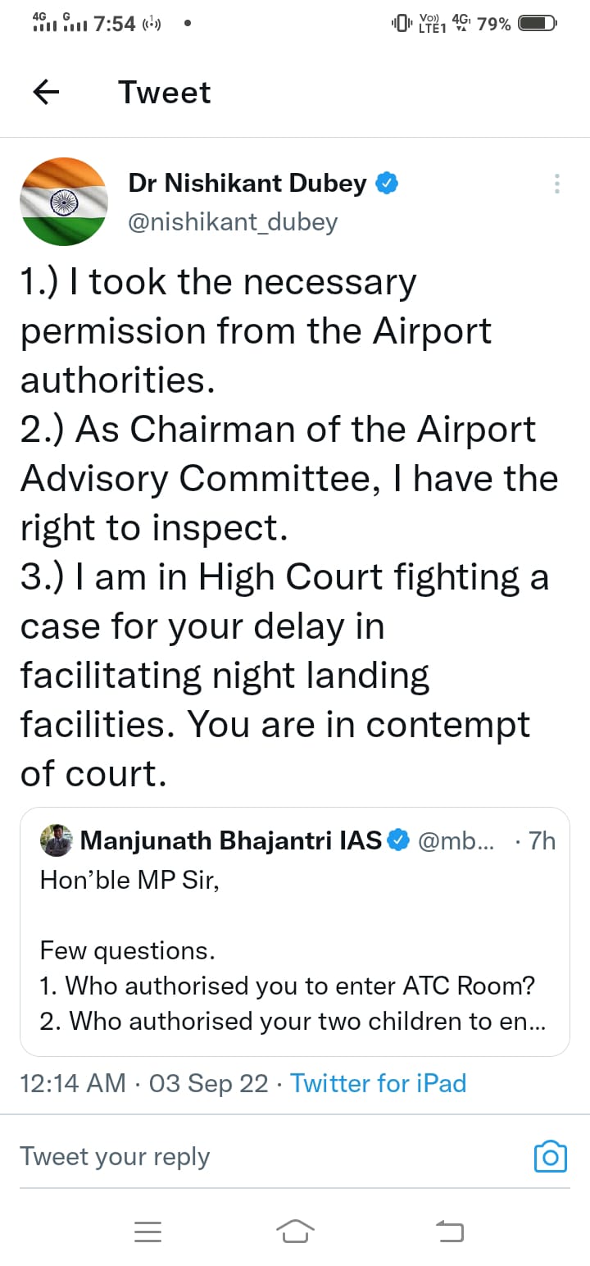Tap the Indian flag profile picture

click(63, 202)
